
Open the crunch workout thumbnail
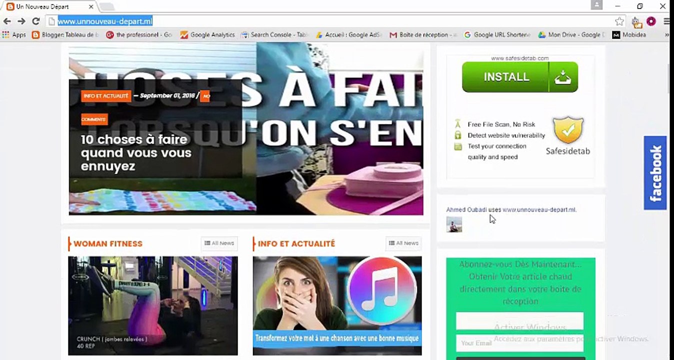coord(153,305)
